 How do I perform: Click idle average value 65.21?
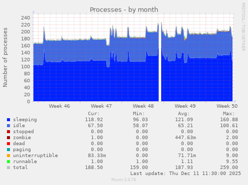pos(186,126)
